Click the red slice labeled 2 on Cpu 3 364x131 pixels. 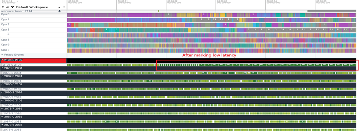point(93,30)
